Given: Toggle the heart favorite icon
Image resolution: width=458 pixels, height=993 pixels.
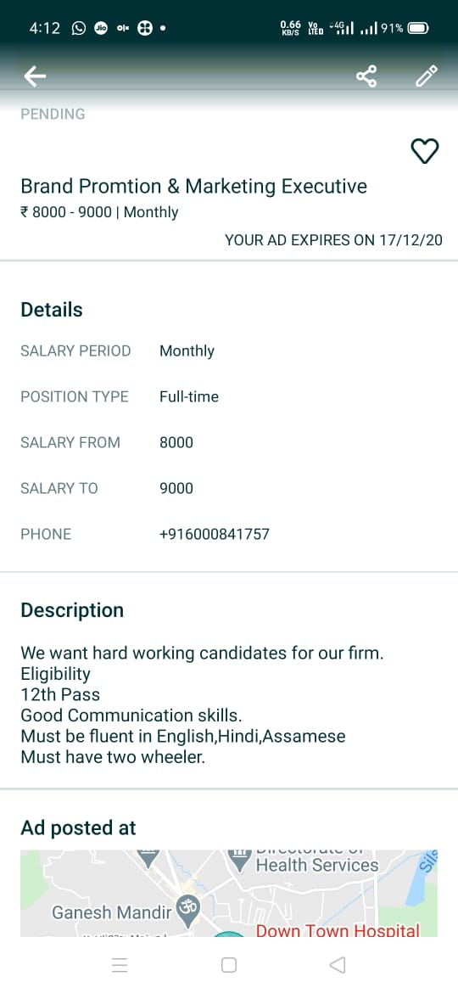Looking at the screenshot, I should [424, 151].
